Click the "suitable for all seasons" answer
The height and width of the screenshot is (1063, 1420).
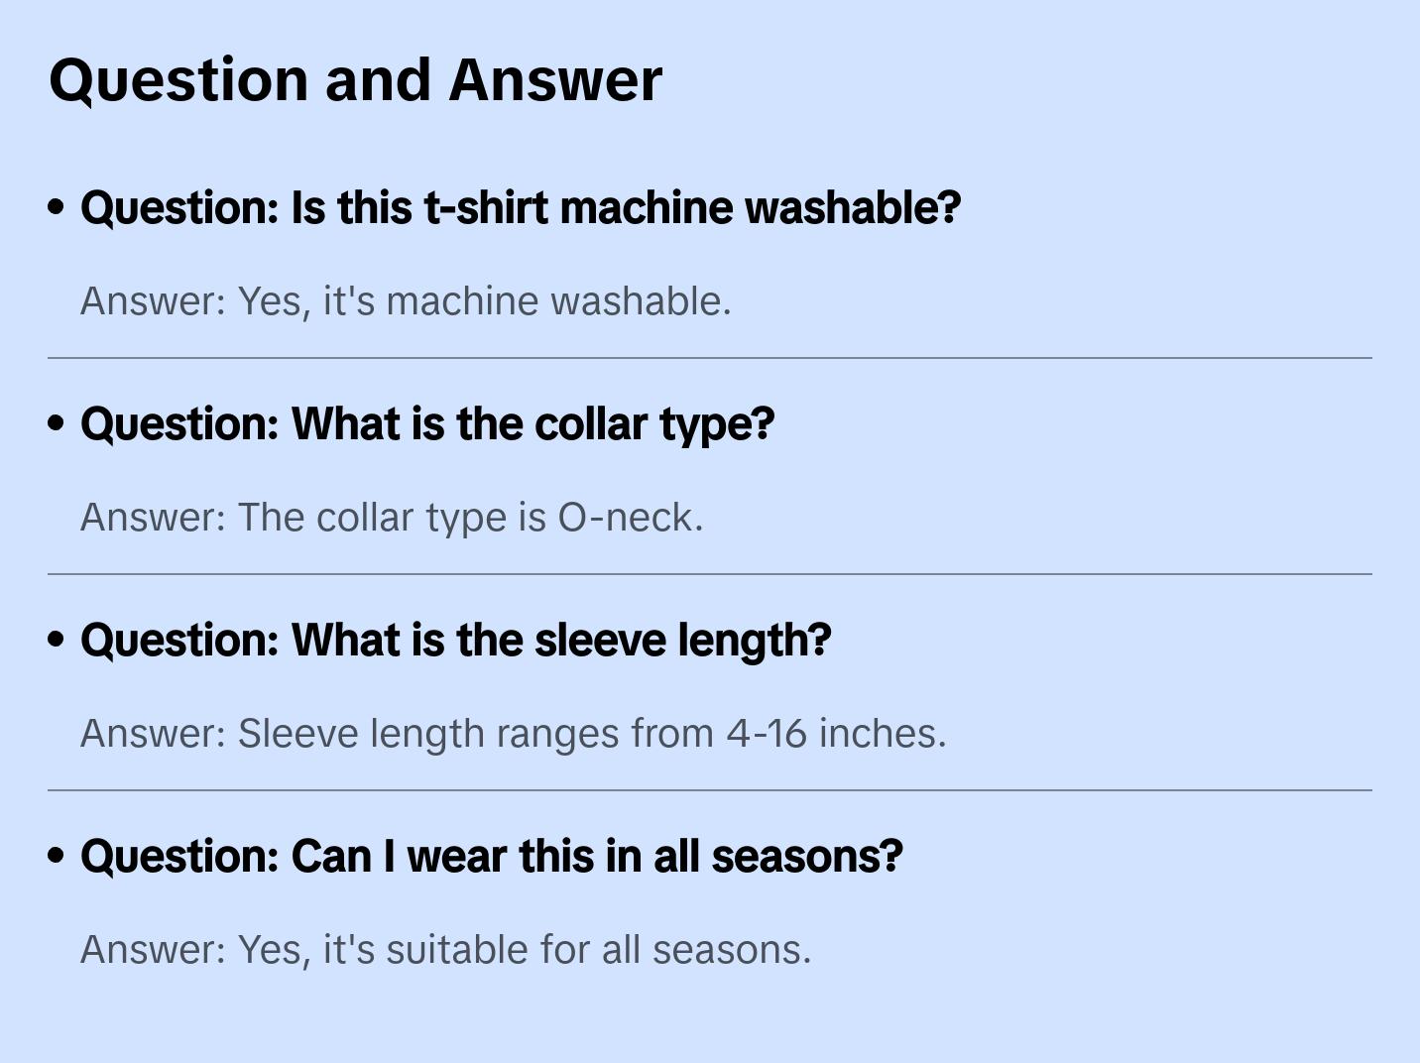(x=445, y=950)
